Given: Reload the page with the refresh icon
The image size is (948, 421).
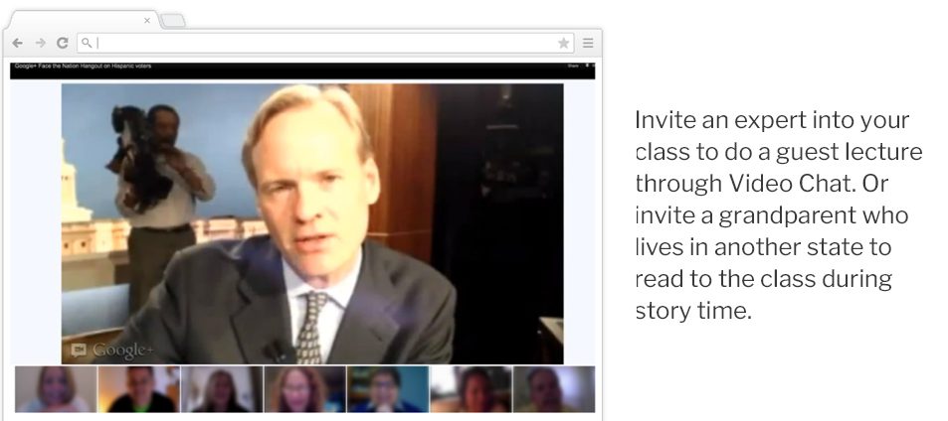Looking at the screenshot, I should pos(63,43).
